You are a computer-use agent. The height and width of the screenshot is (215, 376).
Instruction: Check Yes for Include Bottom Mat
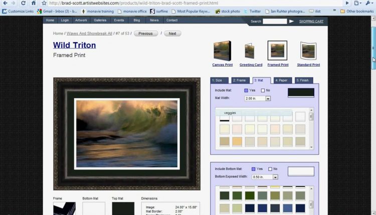coord(254,169)
